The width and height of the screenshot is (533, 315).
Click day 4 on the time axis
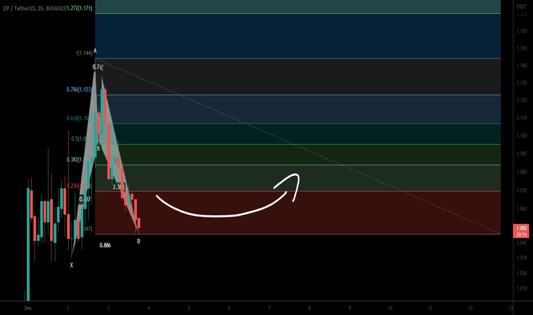[149, 308]
